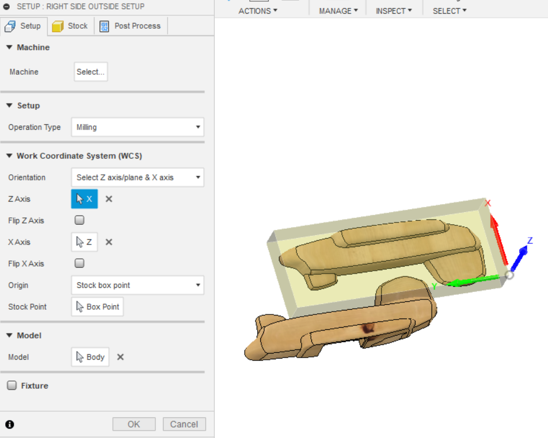
Task: Clear the X Axis selection with the X icon
Action: click(109, 242)
